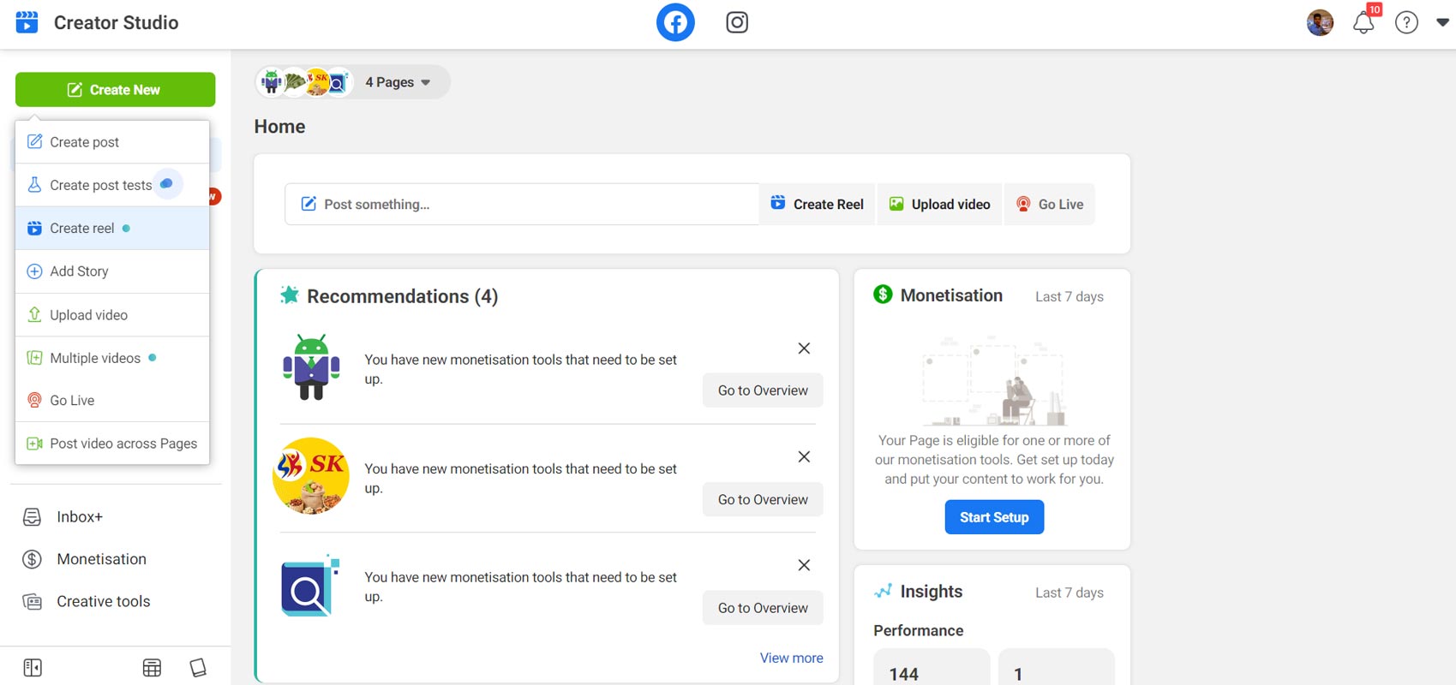The width and height of the screenshot is (1456, 685).
Task: Click the green Create New button
Action: (115, 90)
